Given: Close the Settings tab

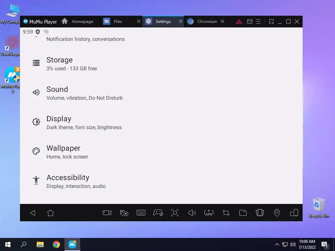Looking at the screenshot, I should [x=181, y=21].
